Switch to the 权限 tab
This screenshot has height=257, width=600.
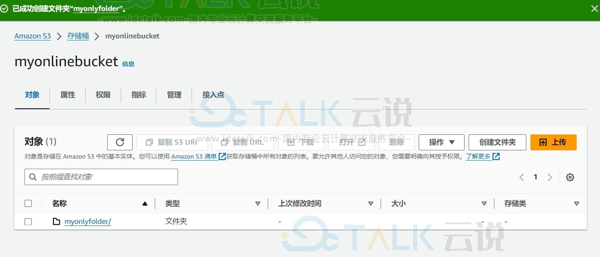(103, 95)
